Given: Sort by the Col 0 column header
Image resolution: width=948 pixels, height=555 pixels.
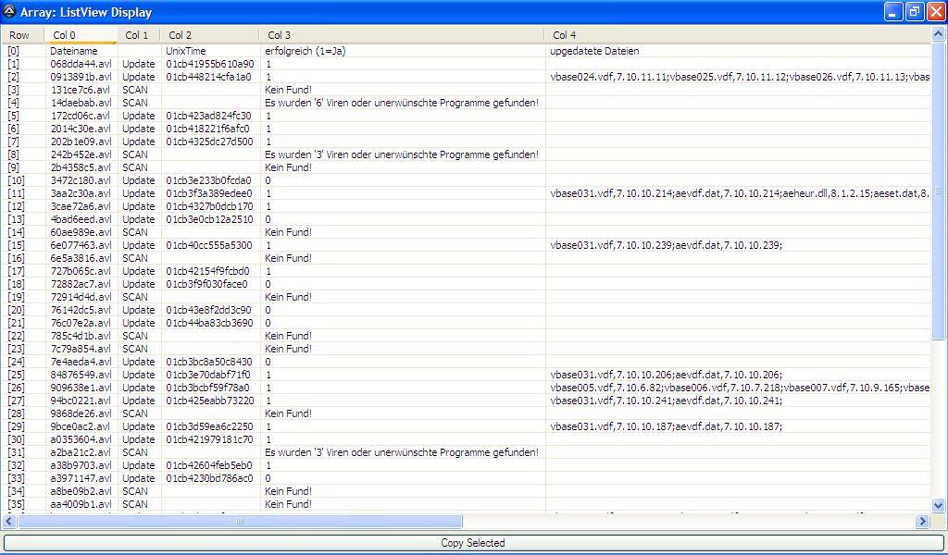Looking at the screenshot, I should [81, 35].
